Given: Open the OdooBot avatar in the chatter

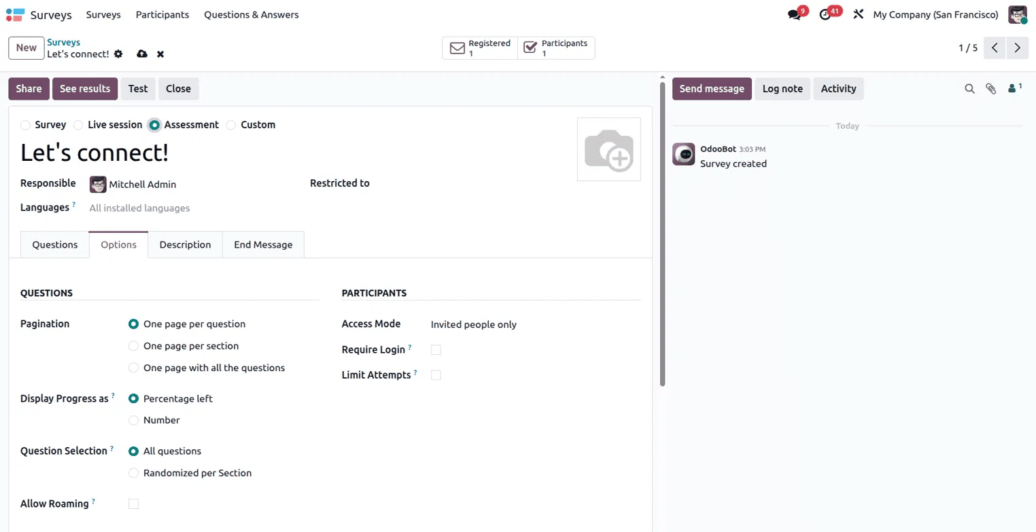Looking at the screenshot, I should pyautogui.click(x=683, y=154).
